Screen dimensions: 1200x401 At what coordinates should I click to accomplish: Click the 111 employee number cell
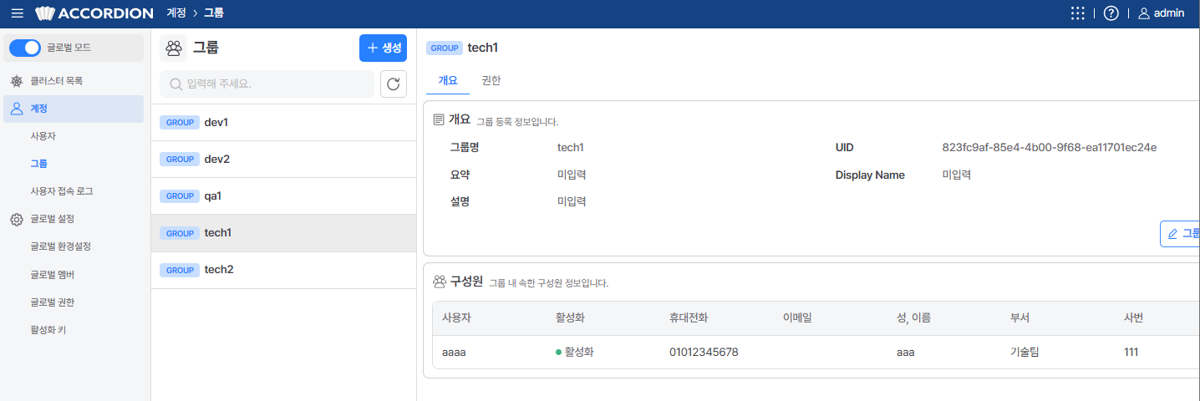click(x=1131, y=353)
